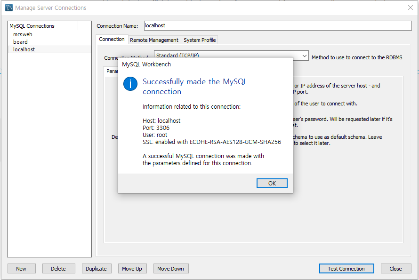Screen dimensions: 419x280
Task: Click the 'Connection Name:' label
Action: point(117,26)
